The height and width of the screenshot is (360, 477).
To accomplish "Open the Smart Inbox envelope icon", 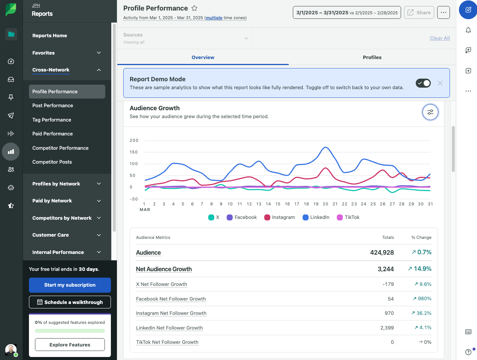I will tap(11, 79).
